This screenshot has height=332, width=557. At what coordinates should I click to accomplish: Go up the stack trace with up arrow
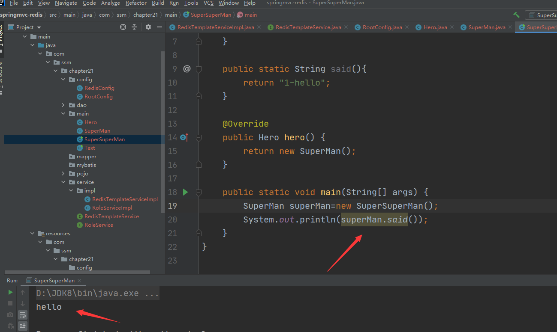[x=22, y=293]
